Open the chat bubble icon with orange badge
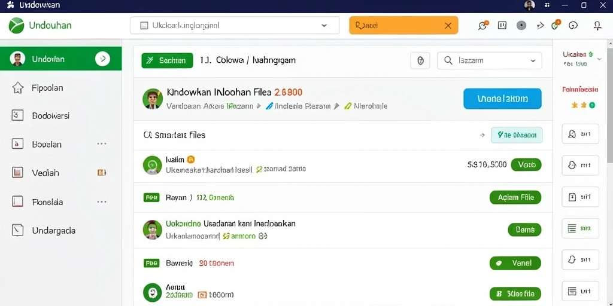 (x=483, y=25)
